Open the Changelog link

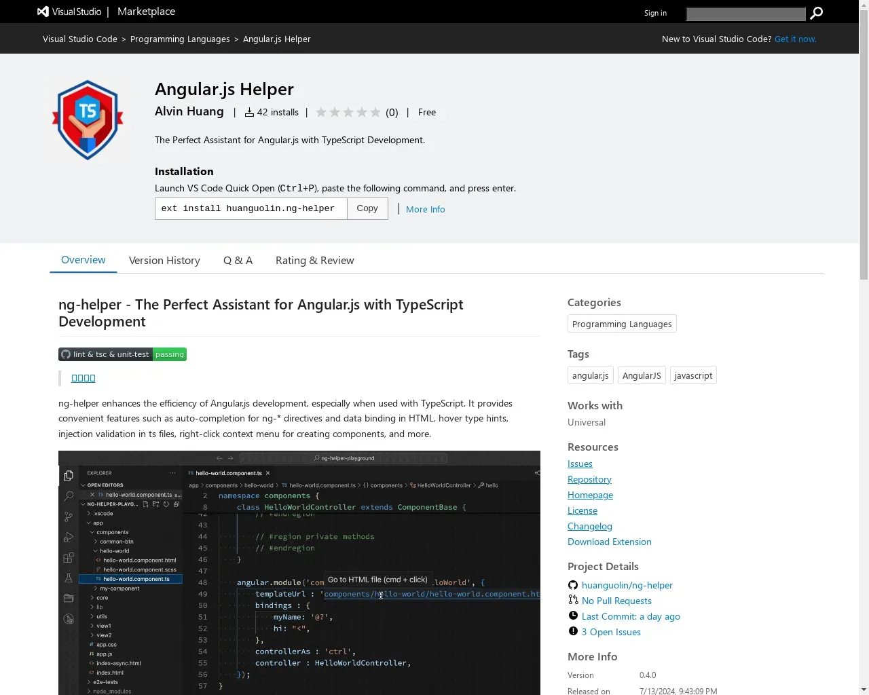tap(590, 526)
